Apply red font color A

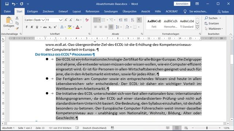78,27
